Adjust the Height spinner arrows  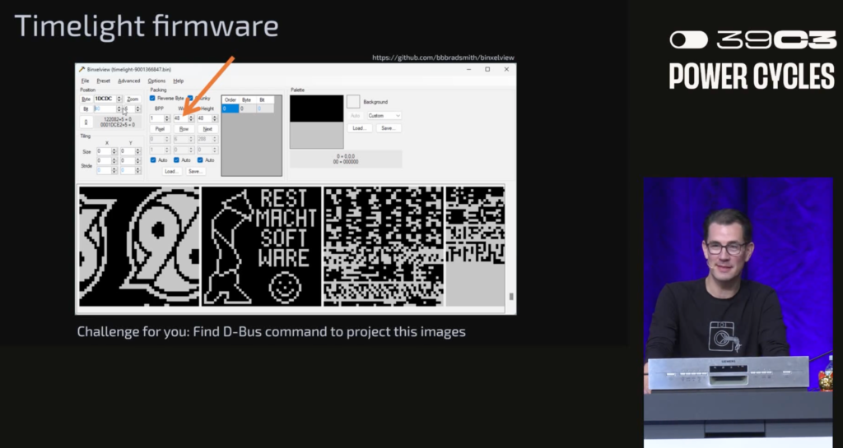[215, 118]
